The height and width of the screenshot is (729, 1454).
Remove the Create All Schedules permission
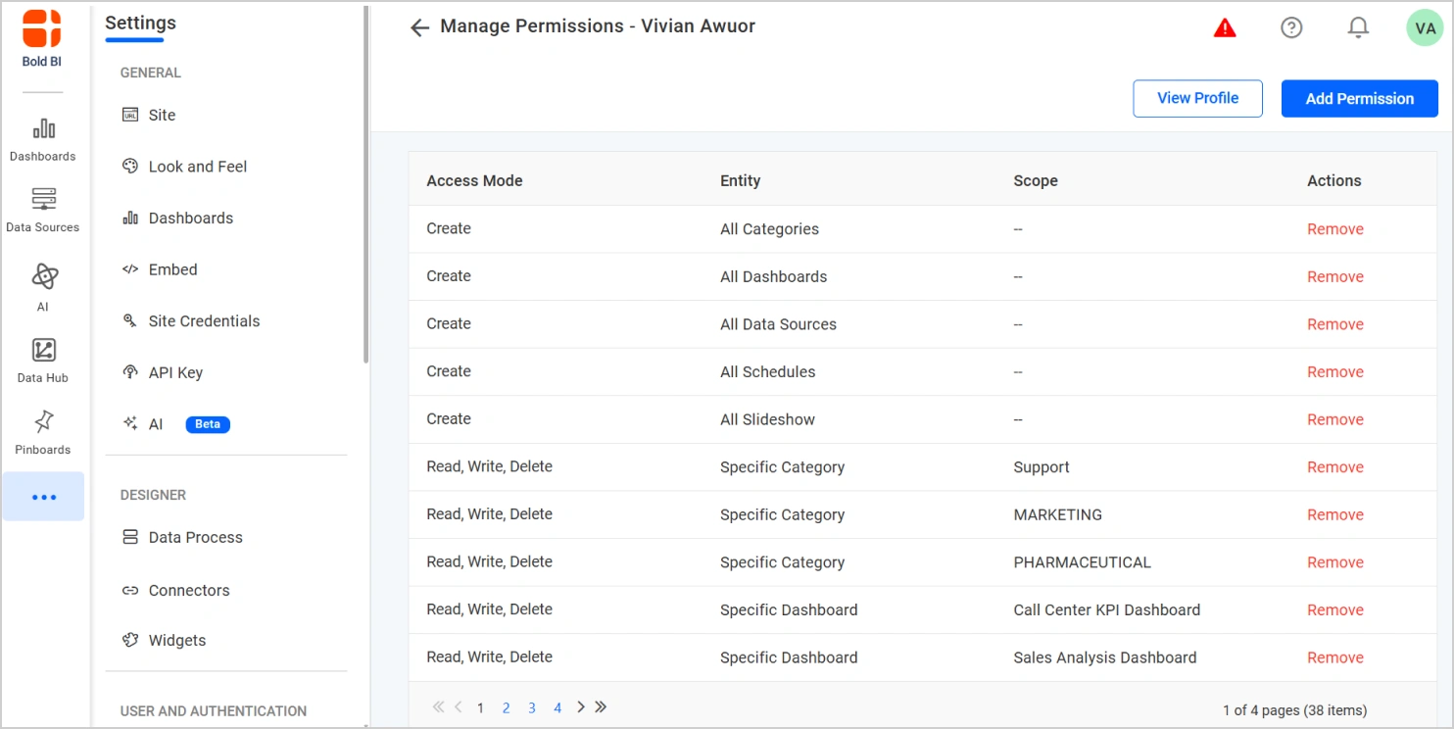1335,371
